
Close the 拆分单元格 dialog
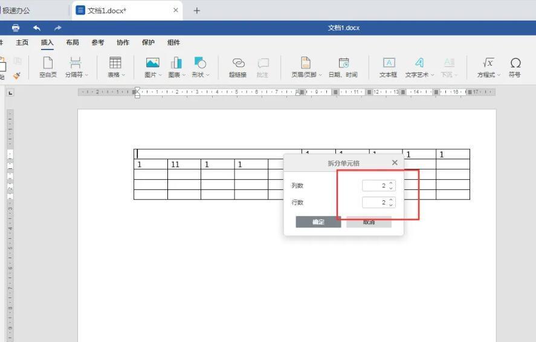coord(395,162)
